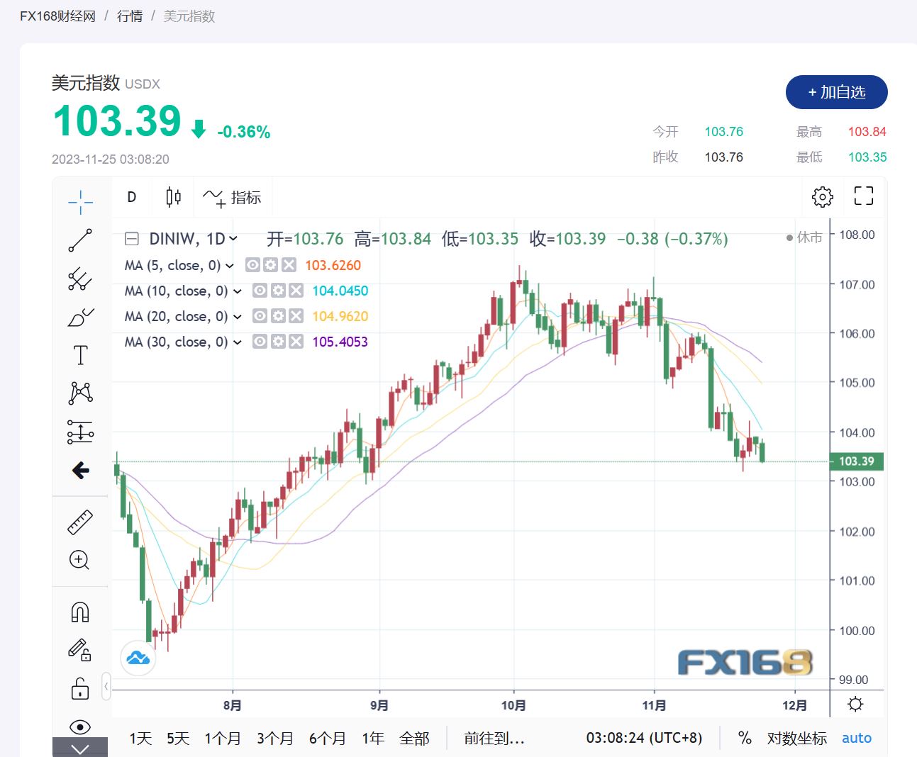Hide the MA 5 indicator line
Image resolution: width=917 pixels, height=757 pixels.
[x=252, y=265]
